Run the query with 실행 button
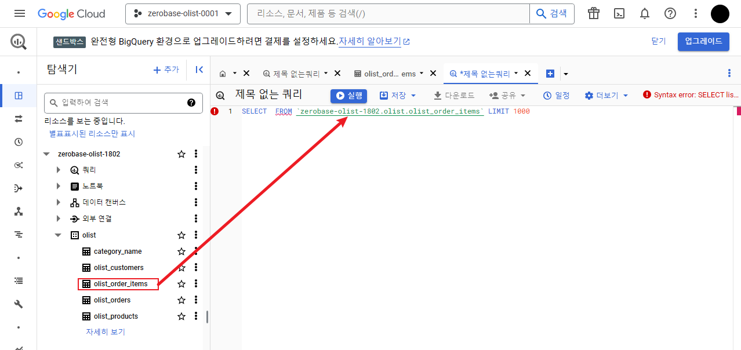 (349, 95)
